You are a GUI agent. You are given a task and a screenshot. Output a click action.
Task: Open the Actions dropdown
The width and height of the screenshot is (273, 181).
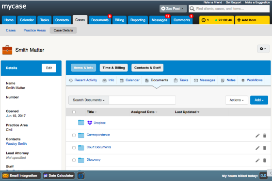tap(237, 100)
